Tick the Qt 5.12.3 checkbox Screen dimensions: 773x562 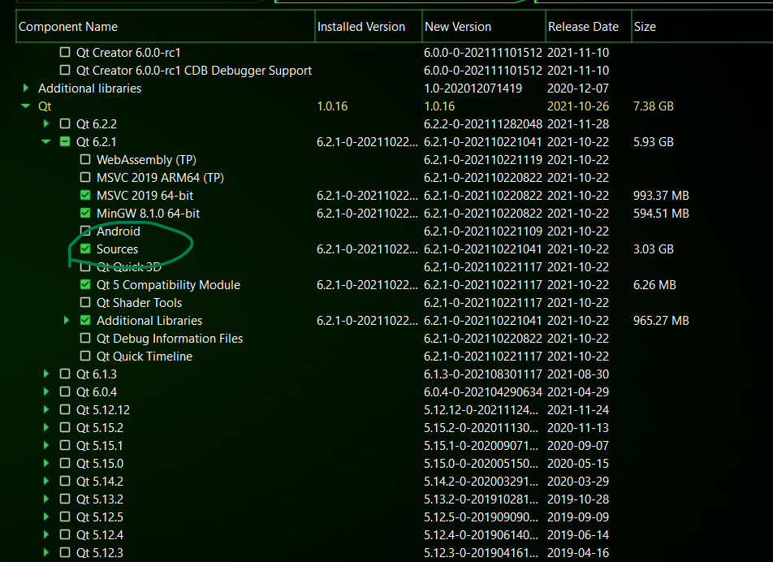pyautogui.click(x=65, y=552)
